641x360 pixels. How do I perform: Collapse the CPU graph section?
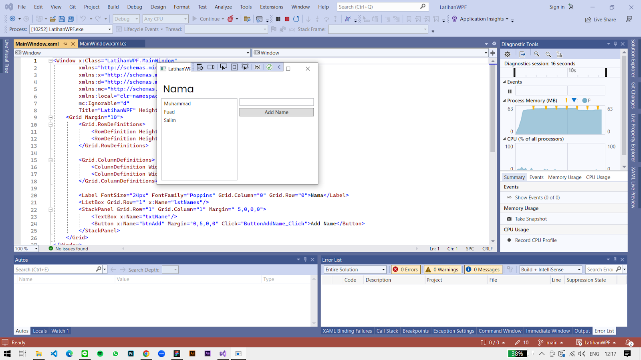click(x=505, y=139)
